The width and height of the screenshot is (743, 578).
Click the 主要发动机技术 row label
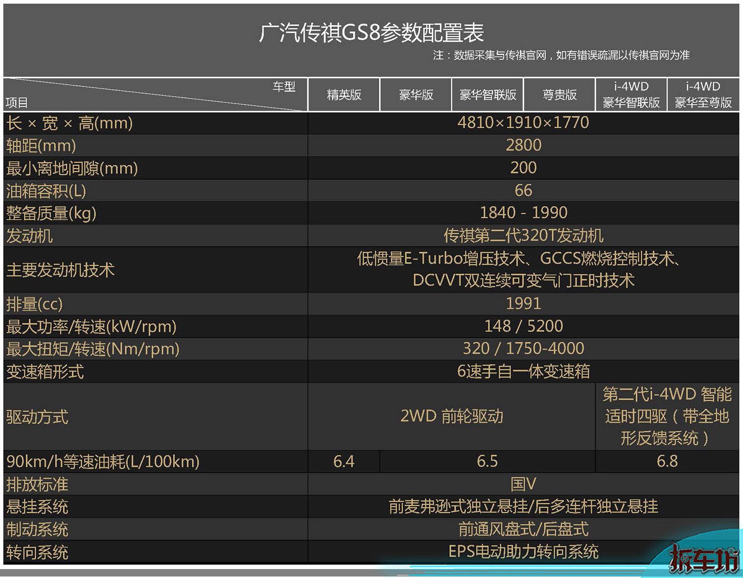(60, 270)
